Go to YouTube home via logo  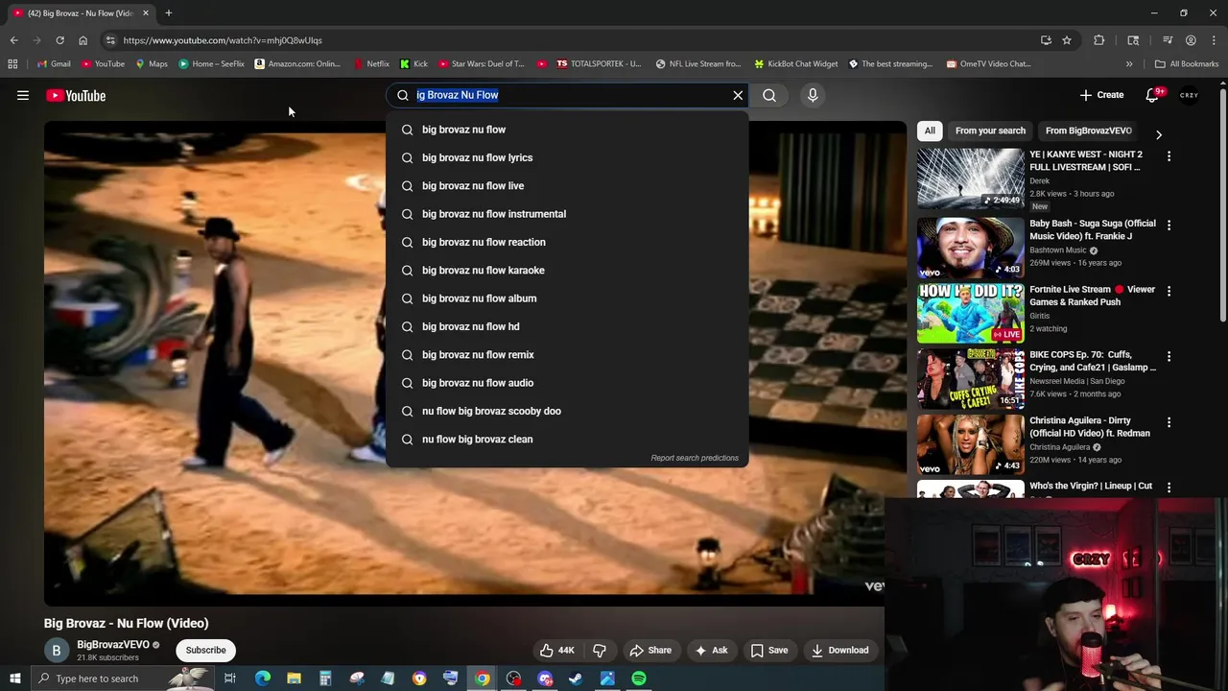coord(75,95)
